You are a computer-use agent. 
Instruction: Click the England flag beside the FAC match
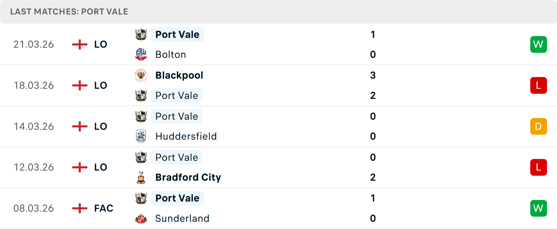coord(79,208)
